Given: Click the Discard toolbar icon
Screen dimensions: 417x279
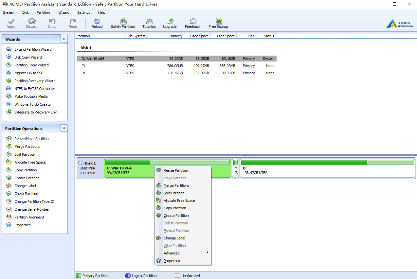Looking at the screenshot, I should (x=32, y=21).
